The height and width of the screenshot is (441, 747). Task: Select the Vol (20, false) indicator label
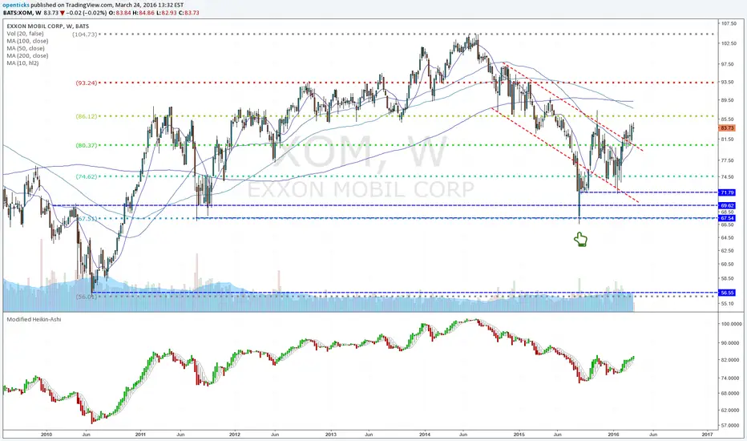tap(26, 34)
